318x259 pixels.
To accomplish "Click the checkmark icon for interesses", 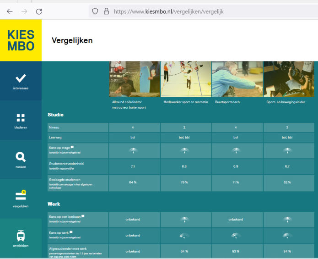I will point(21,78).
